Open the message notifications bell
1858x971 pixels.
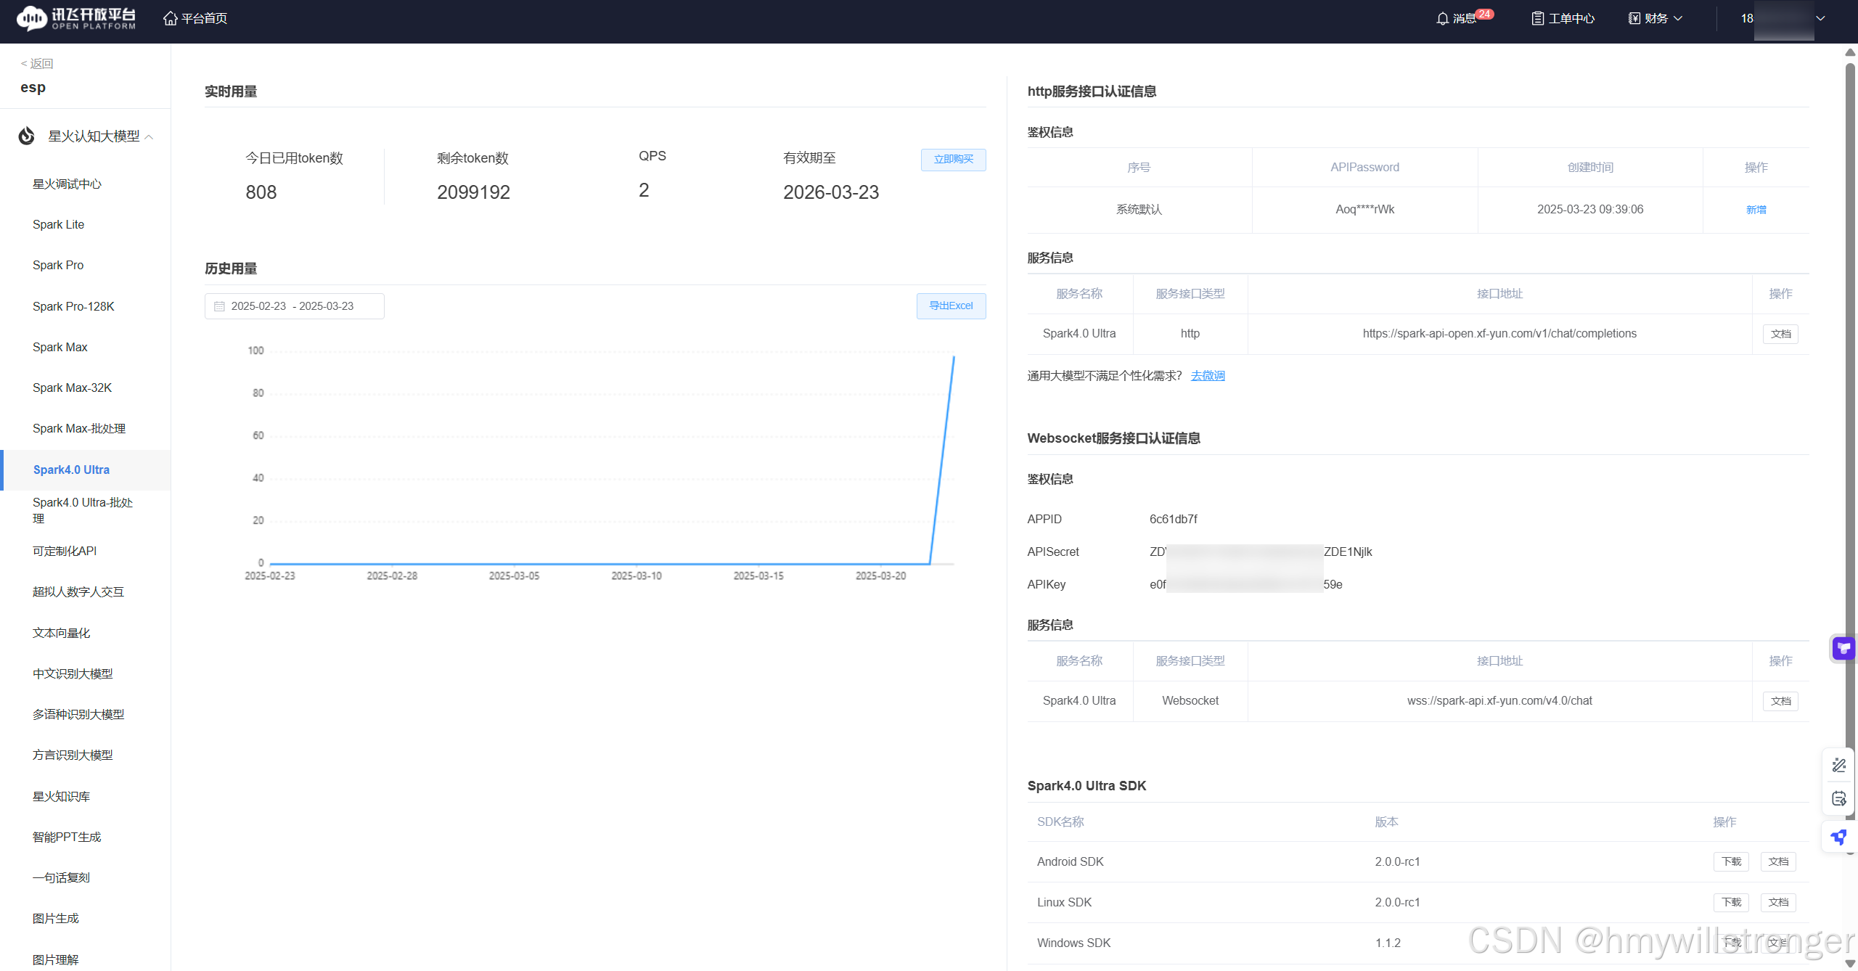[1442, 18]
